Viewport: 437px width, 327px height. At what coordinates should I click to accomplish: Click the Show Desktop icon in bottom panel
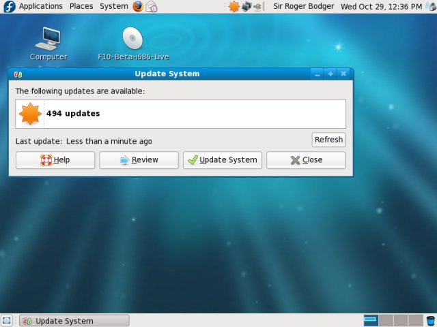coord(7,321)
